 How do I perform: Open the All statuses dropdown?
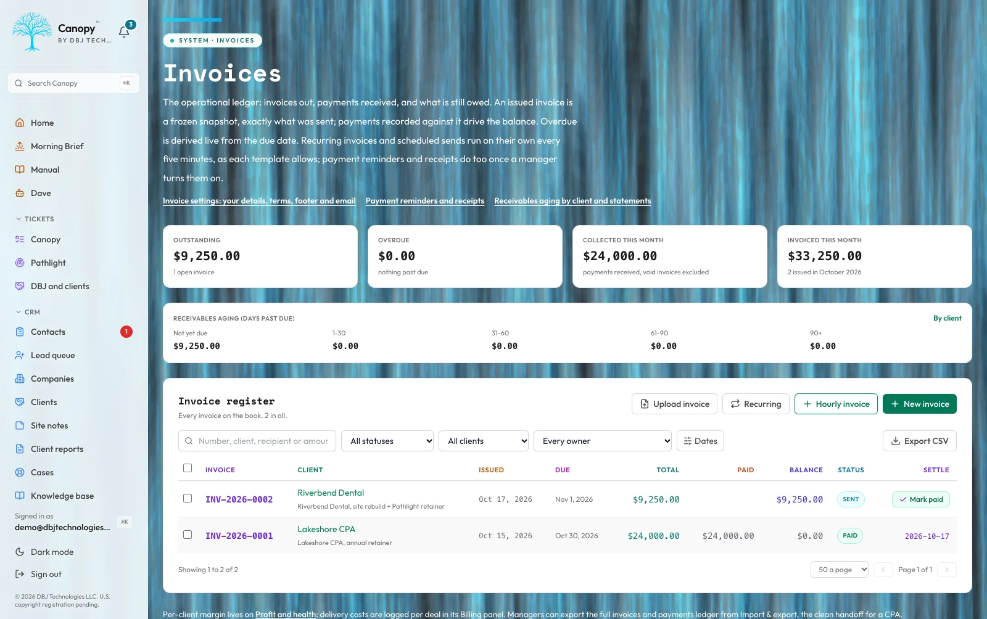[x=387, y=441]
